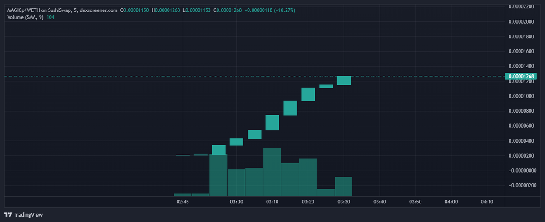Click the 03:50 time axis label

click(416, 202)
